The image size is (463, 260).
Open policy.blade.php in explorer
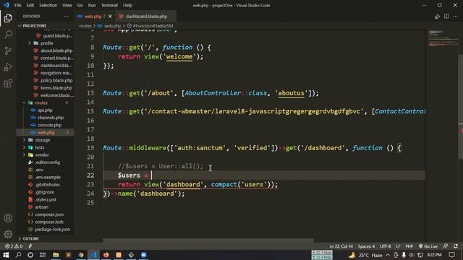[x=56, y=80]
